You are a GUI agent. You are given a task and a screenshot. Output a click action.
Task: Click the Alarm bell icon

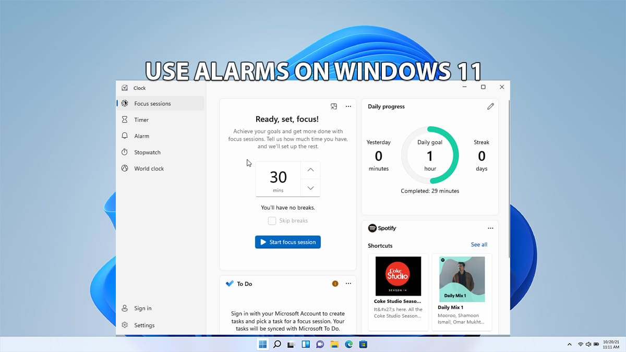coord(125,136)
